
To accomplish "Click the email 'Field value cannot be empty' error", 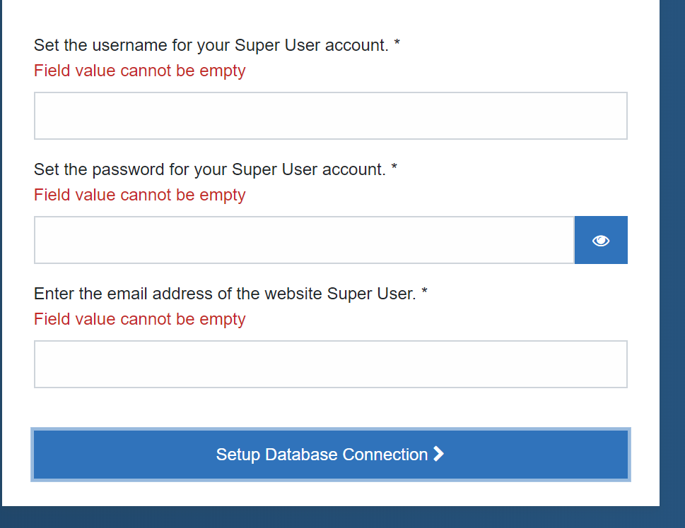I will click(x=140, y=320).
